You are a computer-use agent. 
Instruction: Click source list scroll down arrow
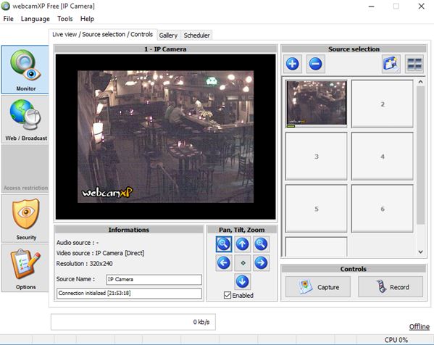pos(421,252)
